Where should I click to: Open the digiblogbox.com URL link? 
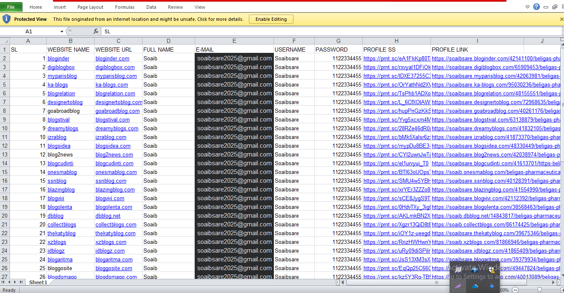point(115,67)
